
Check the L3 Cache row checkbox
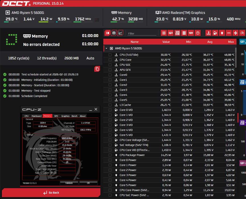pos(110,105)
